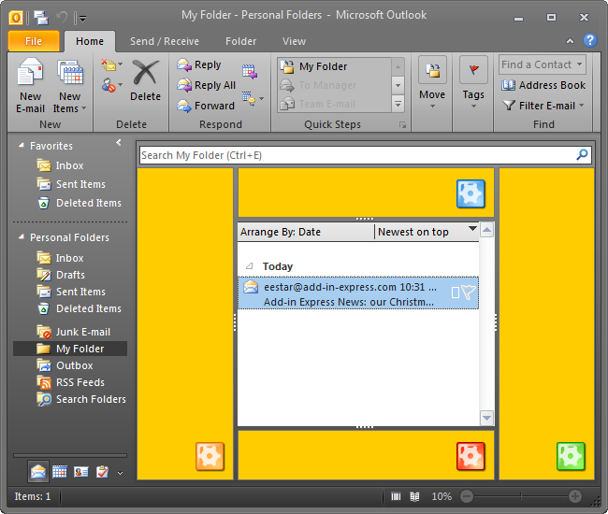Click Reply All
Screen dimensions: 608x514
(x=207, y=85)
